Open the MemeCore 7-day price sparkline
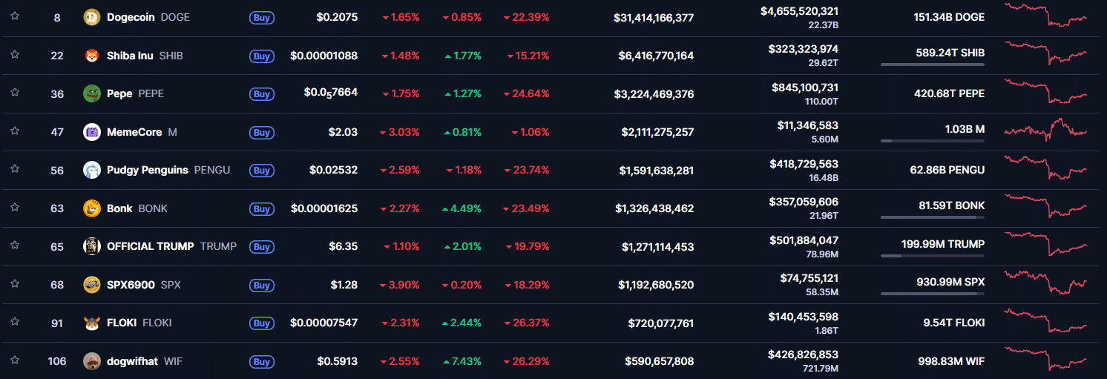The image size is (1107, 379). pyautogui.click(x=1045, y=131)
